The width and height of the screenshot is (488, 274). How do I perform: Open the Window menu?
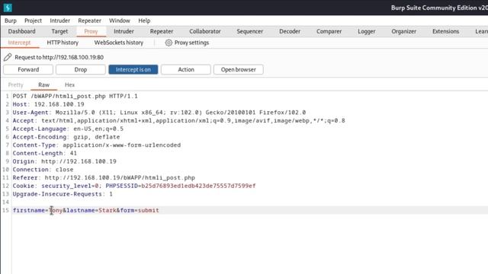pyautogui.click(x=120, y=21)
